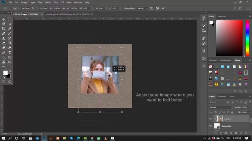Open File Explorer from the taskbar
The image size is (252, 141).
coord(65,138)
